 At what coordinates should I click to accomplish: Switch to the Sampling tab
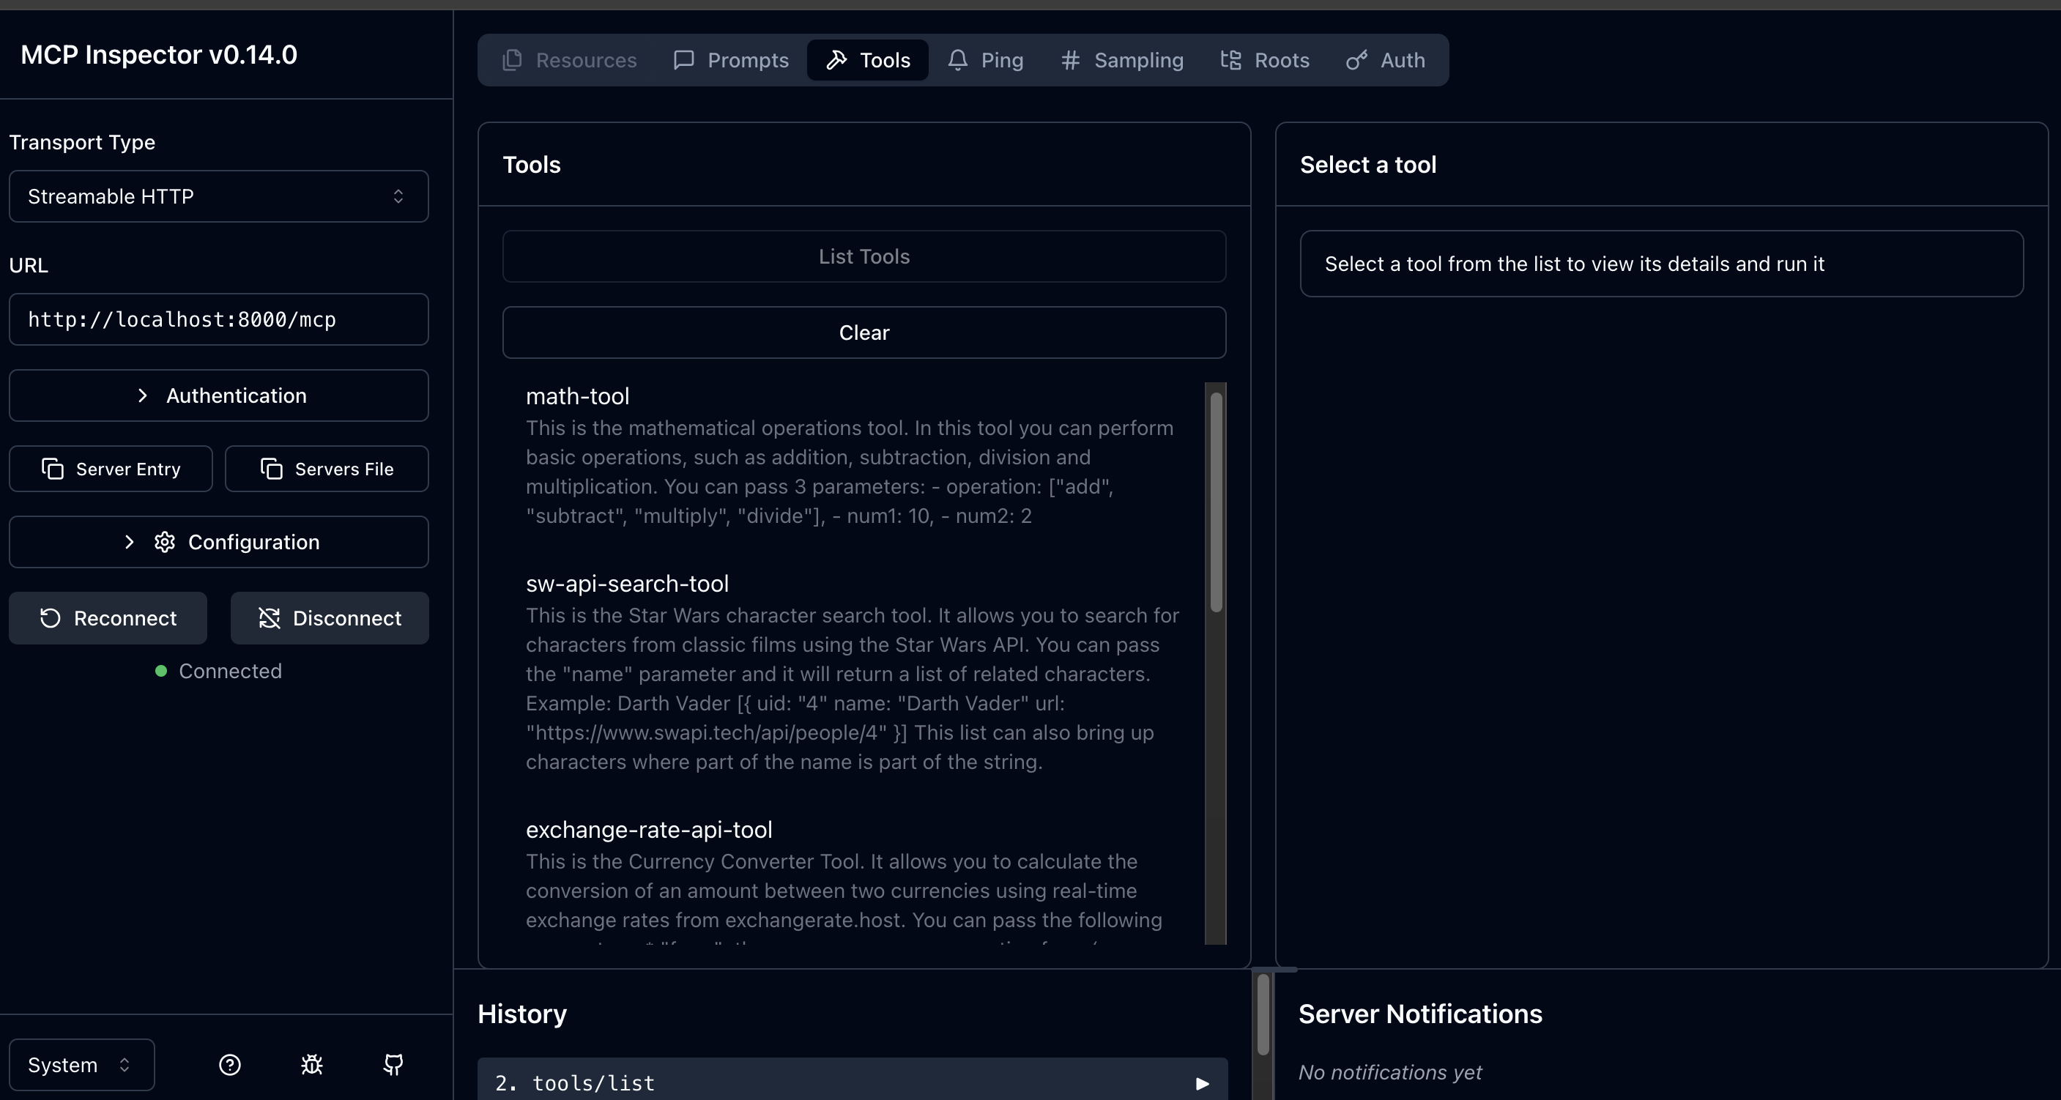pyautogui.click(x=1122, y=60)
